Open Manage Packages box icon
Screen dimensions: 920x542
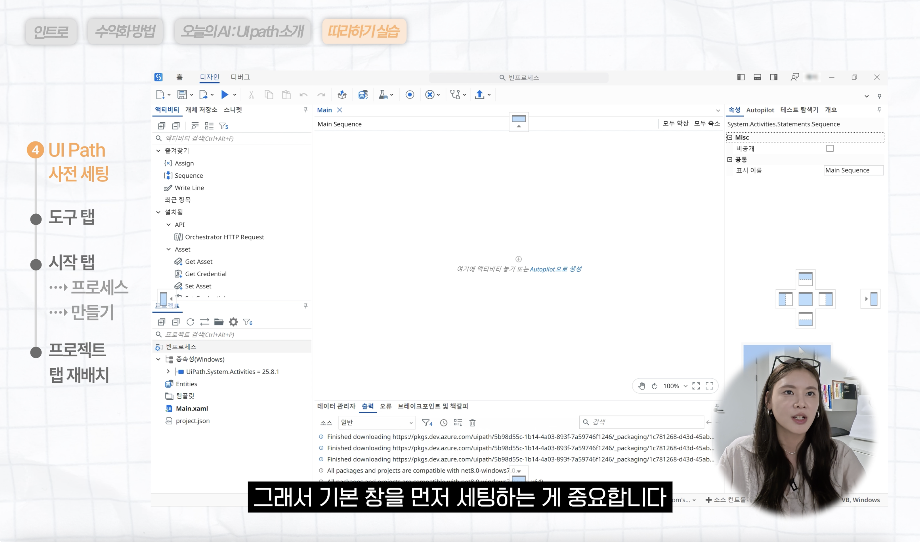(x=342, y=95)
